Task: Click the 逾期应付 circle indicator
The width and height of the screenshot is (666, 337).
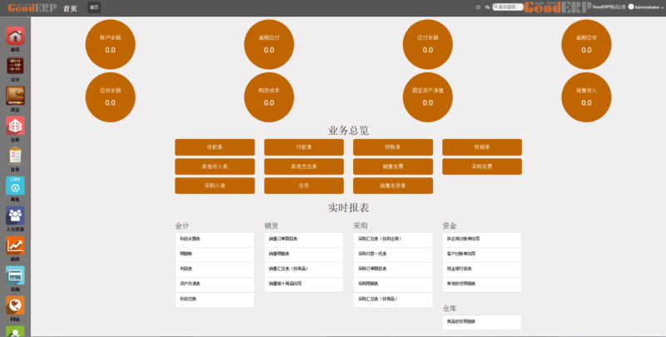Action: pos(269,44)
